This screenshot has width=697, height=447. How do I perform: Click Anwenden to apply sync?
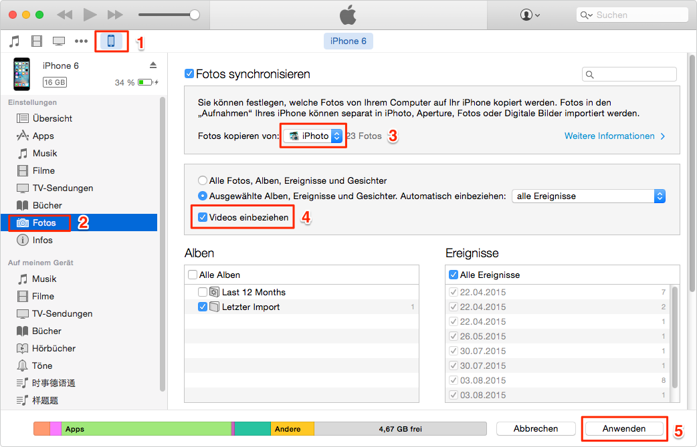click(624, 428)
